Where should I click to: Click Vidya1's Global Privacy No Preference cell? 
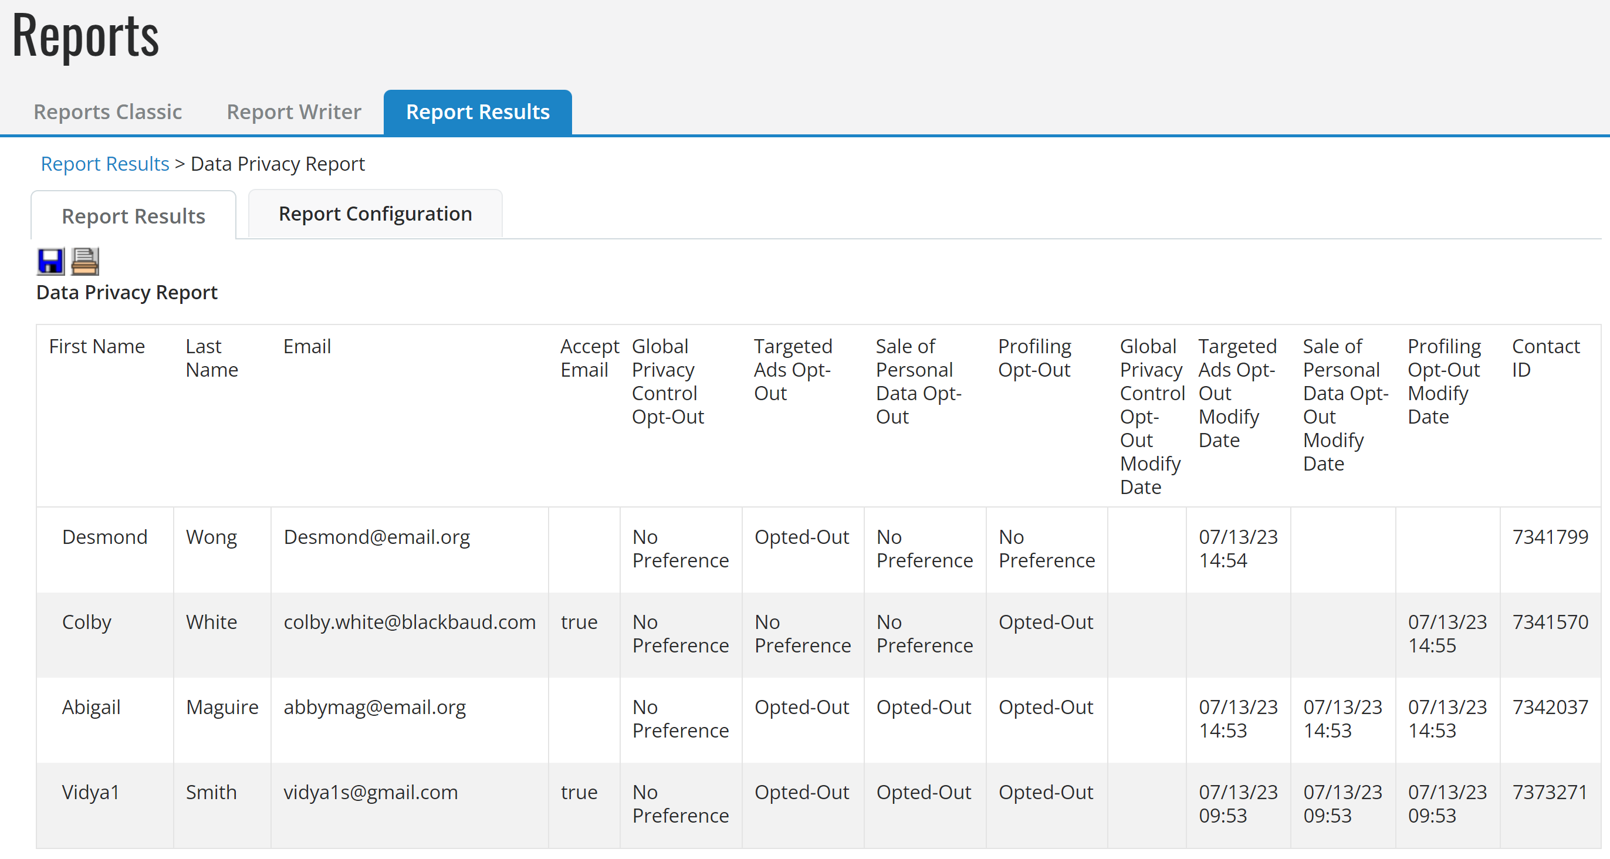pos(680,804)
